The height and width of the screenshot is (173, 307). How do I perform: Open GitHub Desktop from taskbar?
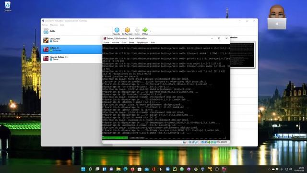189,169
